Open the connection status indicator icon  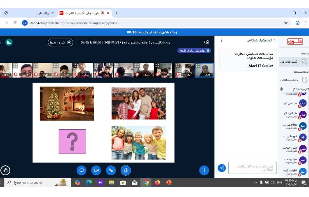(9, 42)
